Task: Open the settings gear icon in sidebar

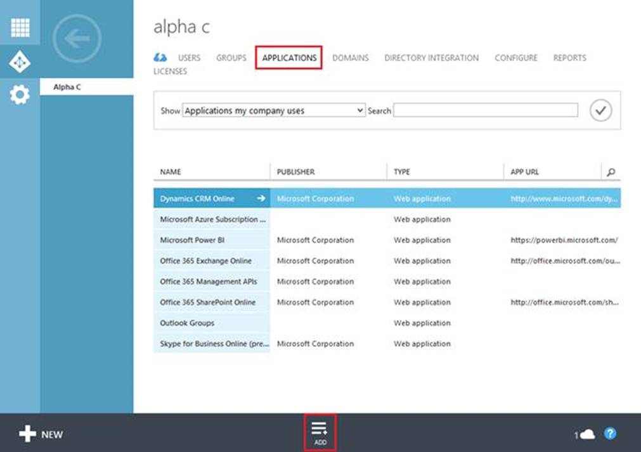Action: (20, 96)
